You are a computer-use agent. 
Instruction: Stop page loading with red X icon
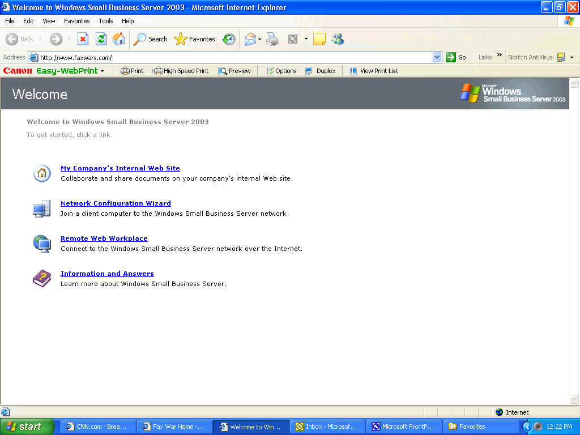(83, 39)
